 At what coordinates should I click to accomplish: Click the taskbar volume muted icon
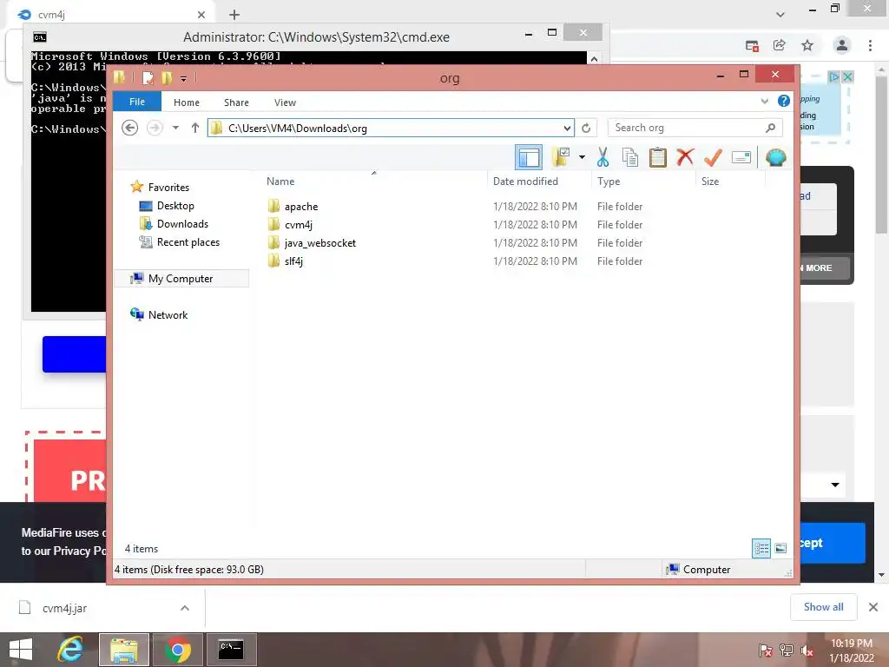[807, 650]
